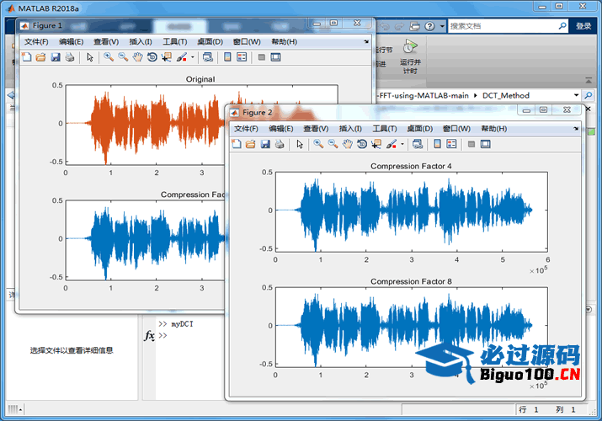The width and height of the screenshot is (602, 421).
Task: Click the New Figure icon in Figure 2
Action: point(237,144)
